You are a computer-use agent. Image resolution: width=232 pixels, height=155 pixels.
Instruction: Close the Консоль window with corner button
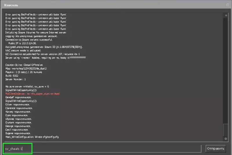[227, 5]
